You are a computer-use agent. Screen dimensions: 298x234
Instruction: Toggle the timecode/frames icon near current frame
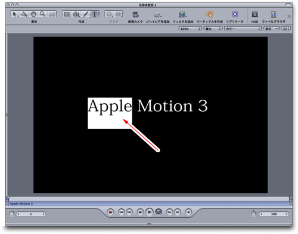click(12, 214)
